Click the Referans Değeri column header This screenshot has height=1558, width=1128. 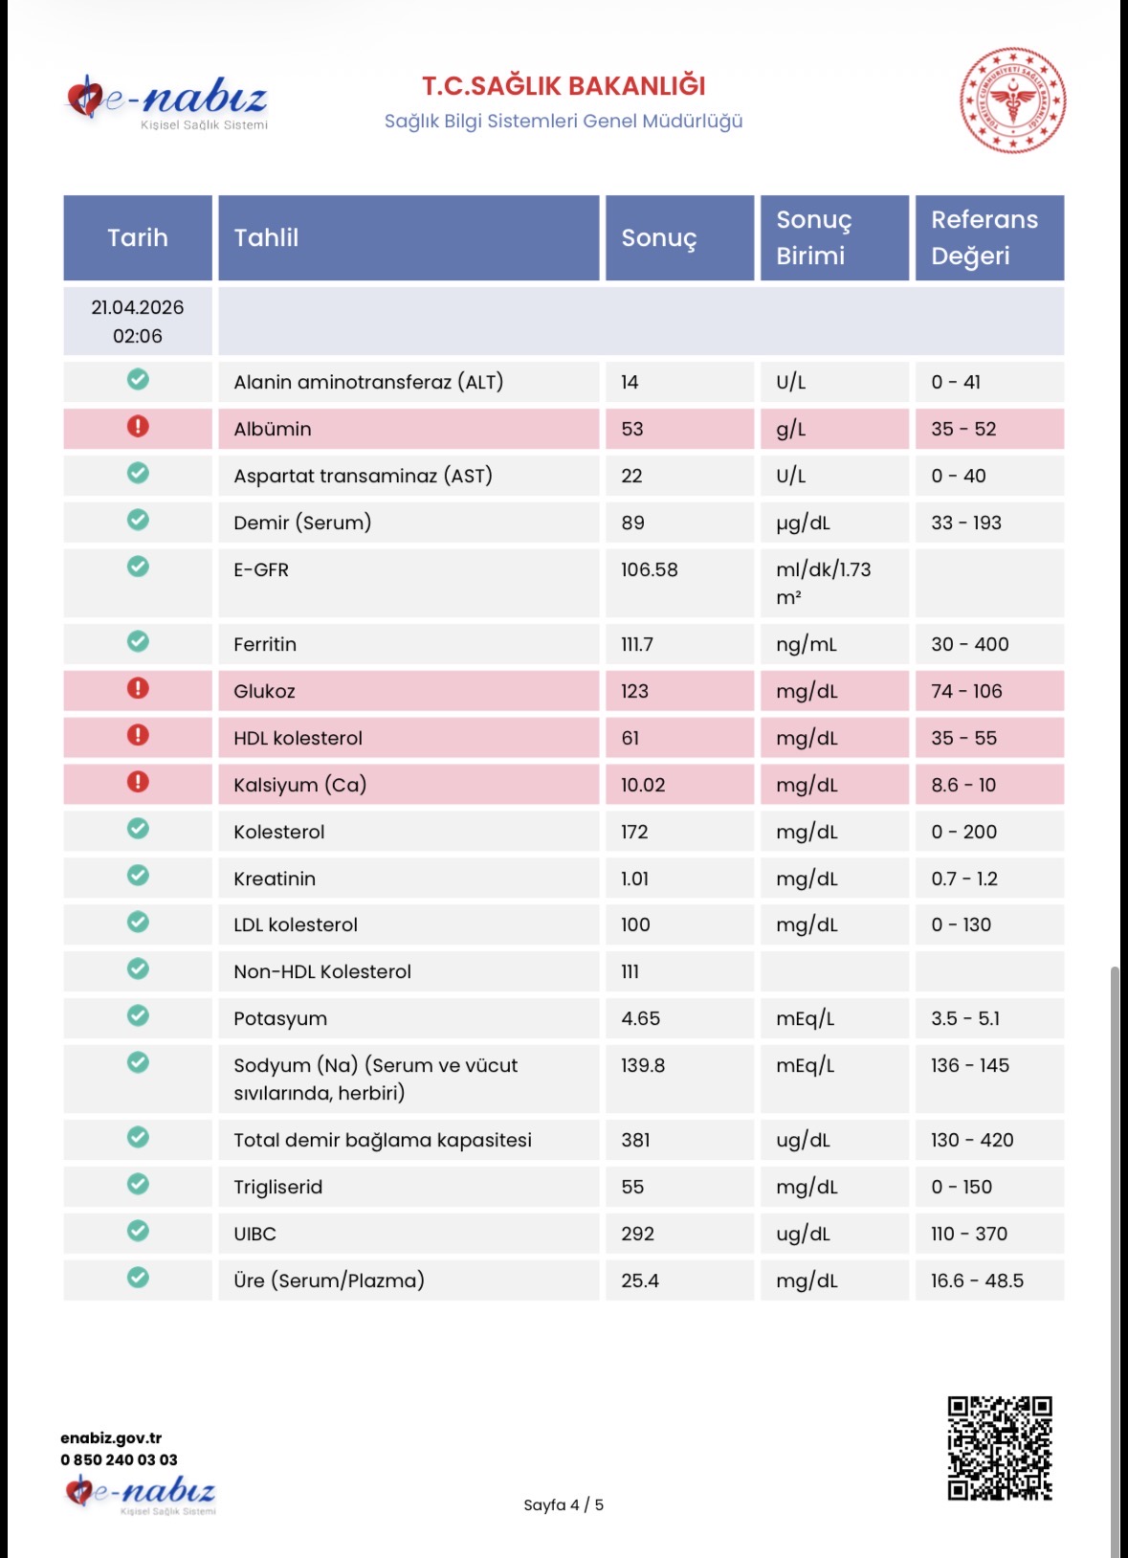tap(989, 238)
